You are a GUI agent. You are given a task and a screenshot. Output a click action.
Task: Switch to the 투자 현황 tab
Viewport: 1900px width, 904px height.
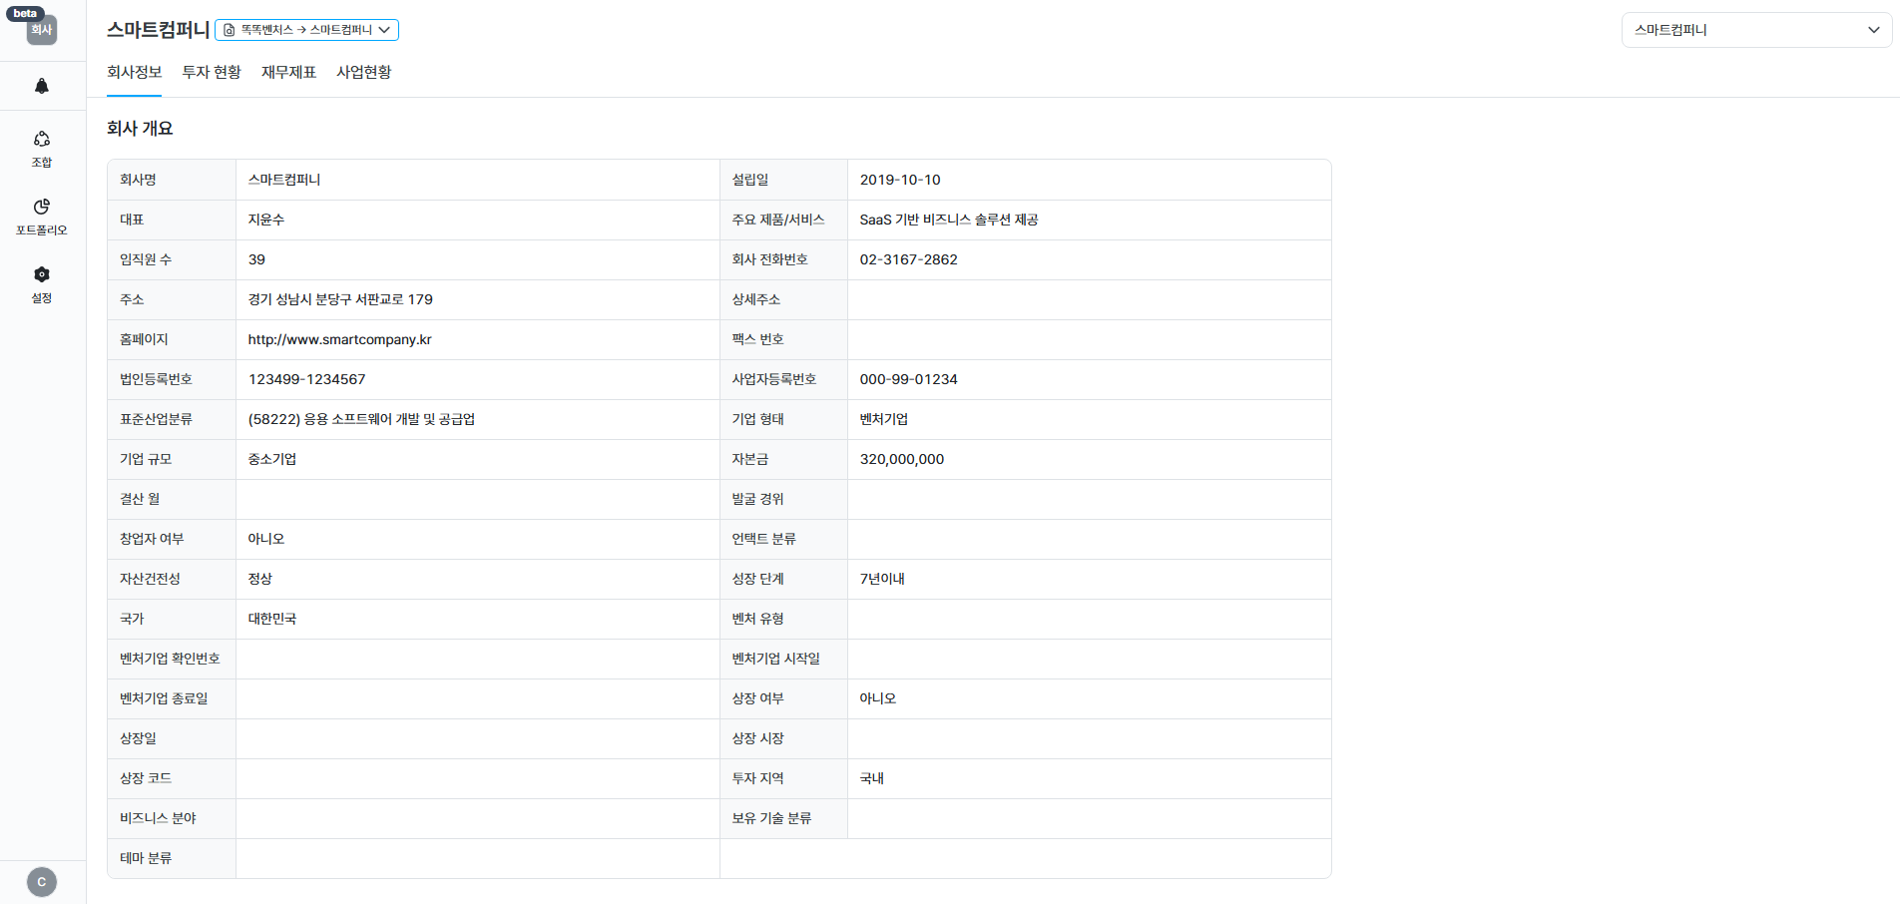[212, 72]
